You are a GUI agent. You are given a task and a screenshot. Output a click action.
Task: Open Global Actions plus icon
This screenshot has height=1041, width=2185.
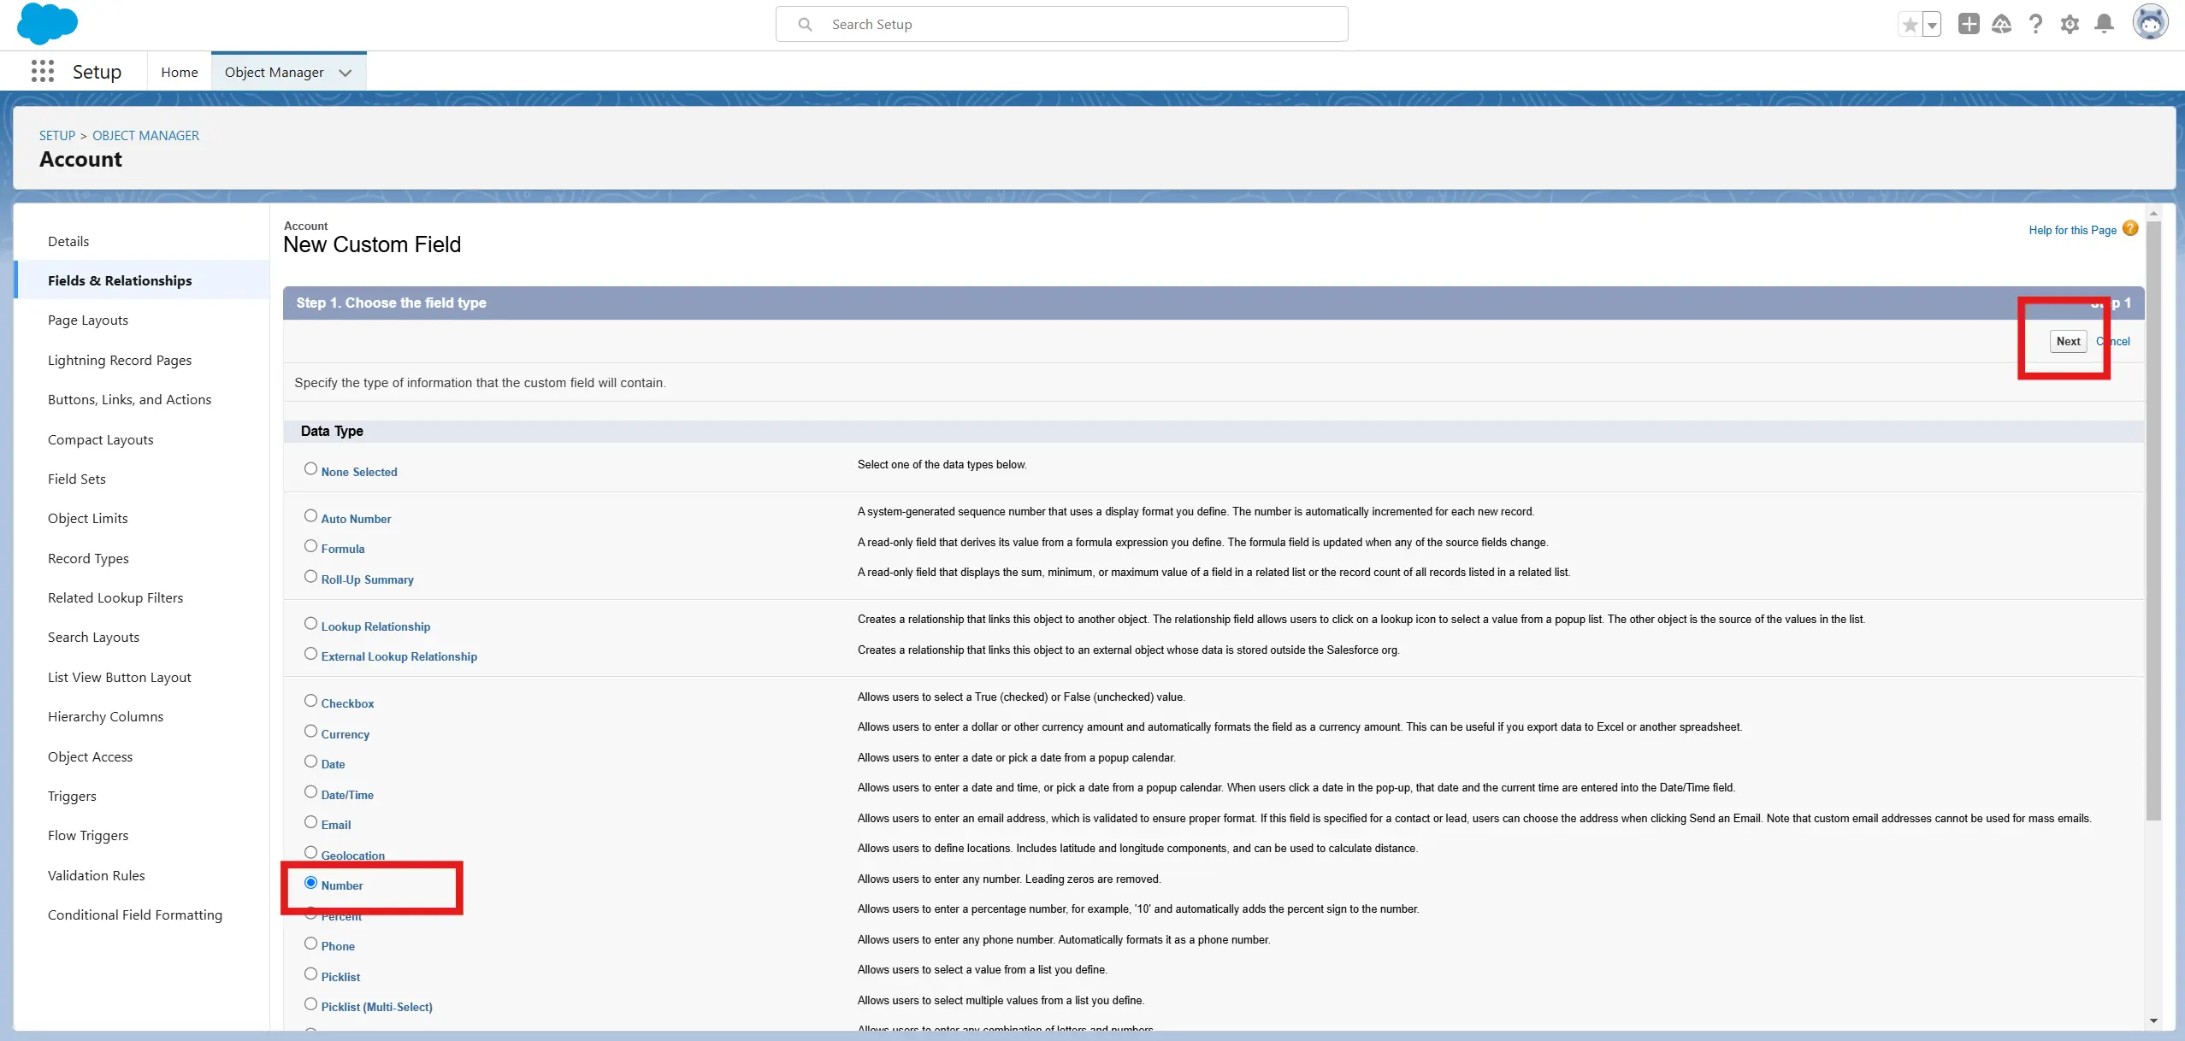coord(1968,24)
